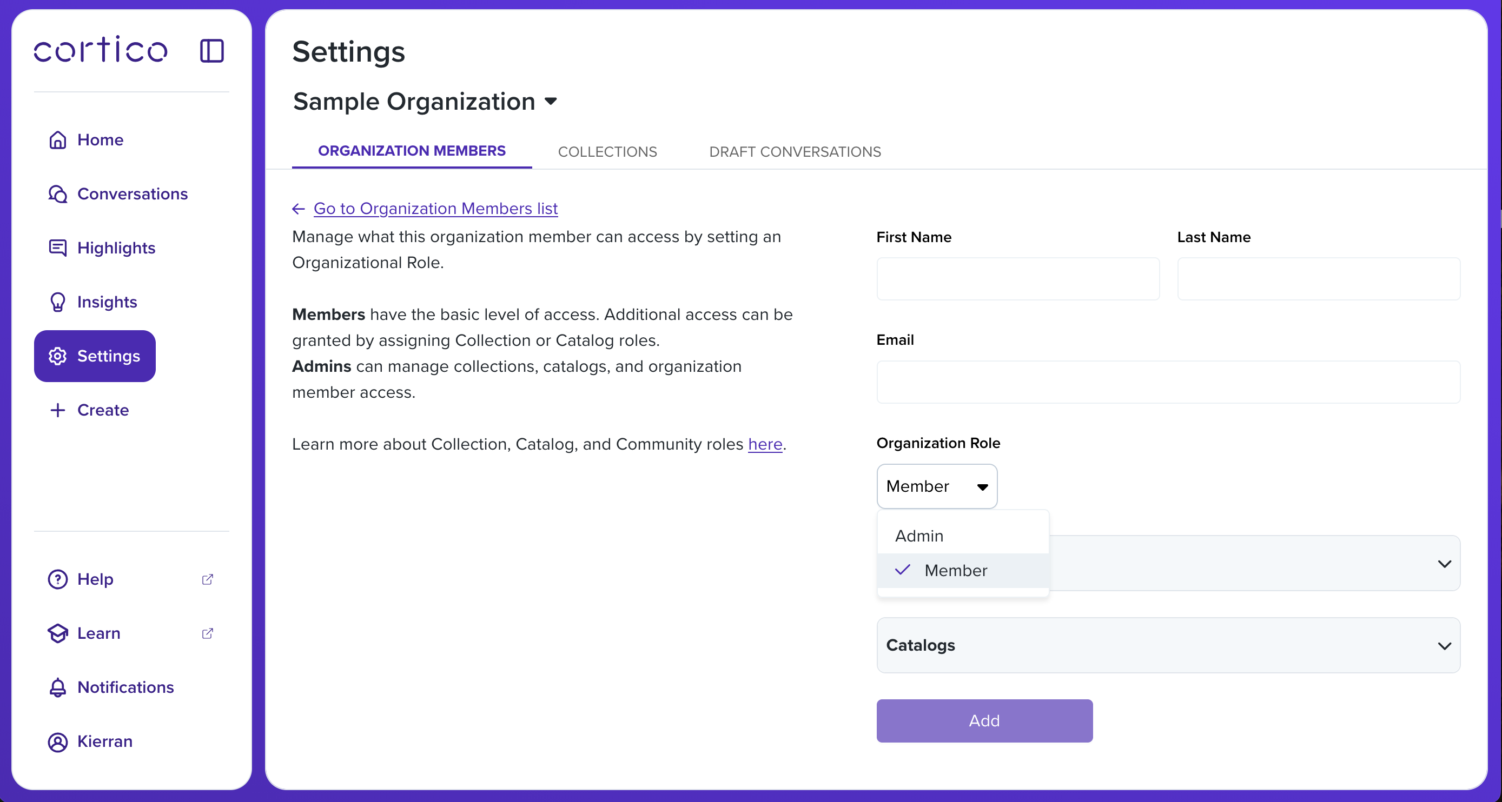Click the Notifications bell icon

[58, 687]
